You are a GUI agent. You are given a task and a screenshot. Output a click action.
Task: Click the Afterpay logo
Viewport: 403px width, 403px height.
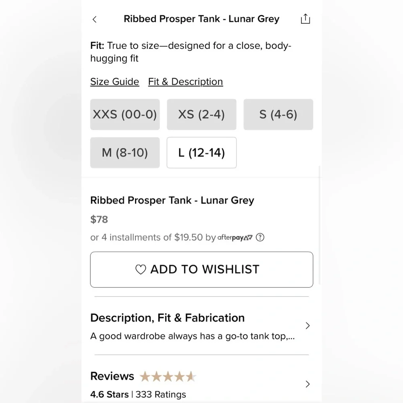click(235, 237)
